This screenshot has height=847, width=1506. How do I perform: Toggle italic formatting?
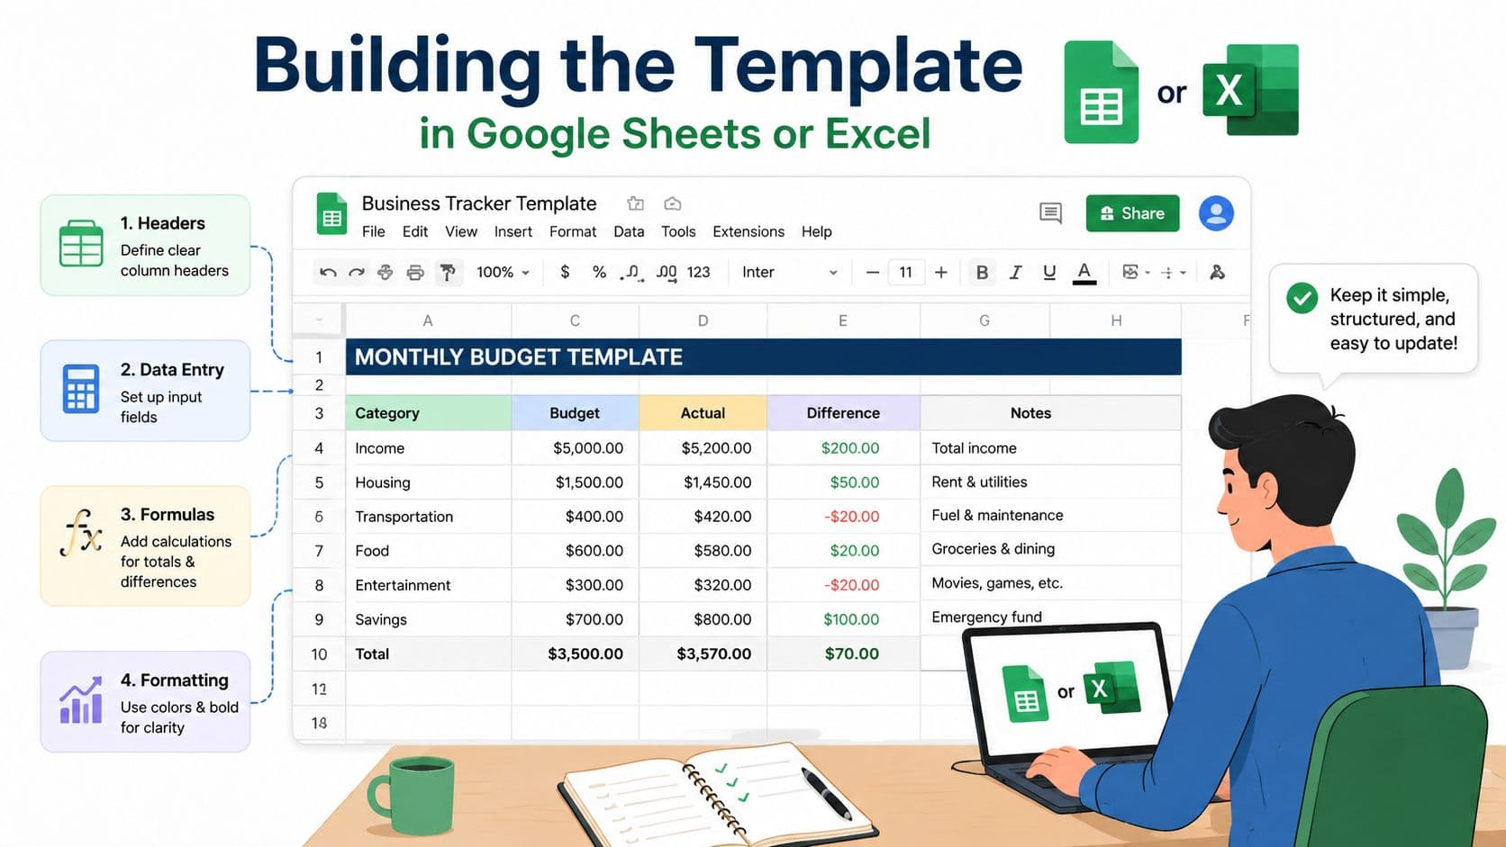pos(1015,273)
